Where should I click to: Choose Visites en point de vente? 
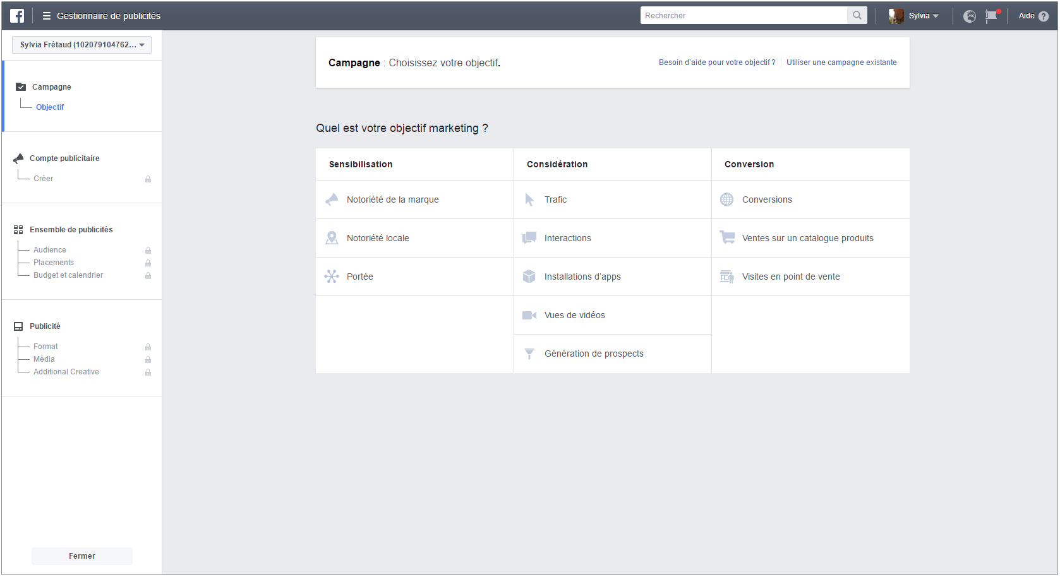(810, 277)
